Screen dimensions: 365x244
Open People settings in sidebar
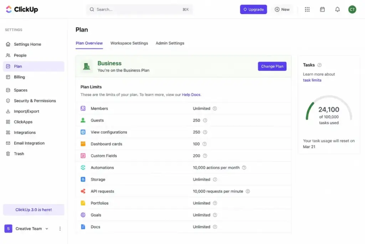click(34, 55)
